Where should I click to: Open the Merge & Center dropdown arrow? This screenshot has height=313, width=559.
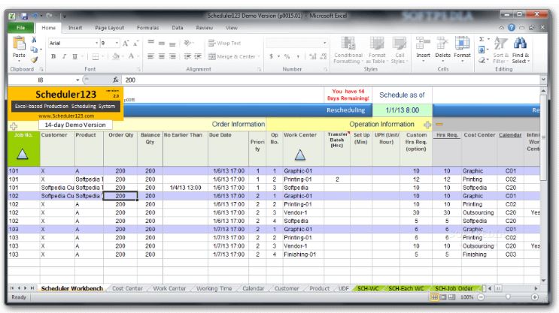(259, 56)
